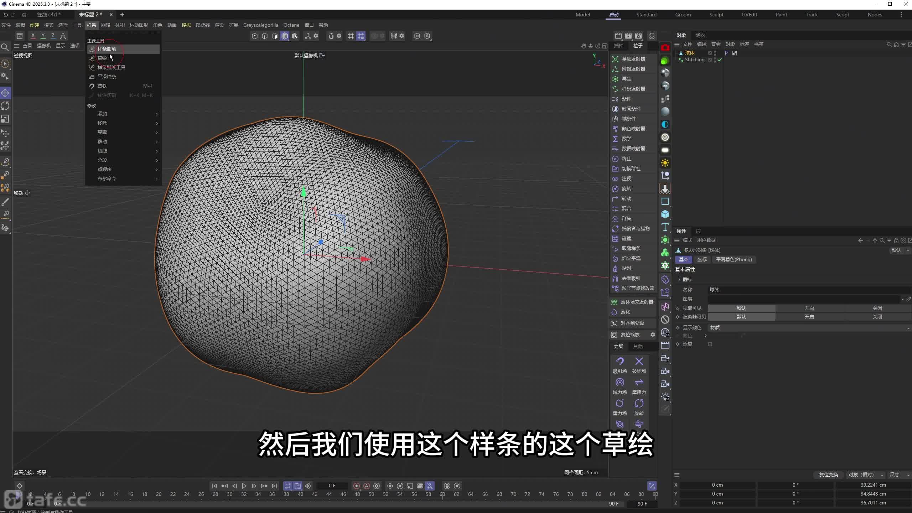Select the Move tool in left toolbar

click(x=5, y=93)
